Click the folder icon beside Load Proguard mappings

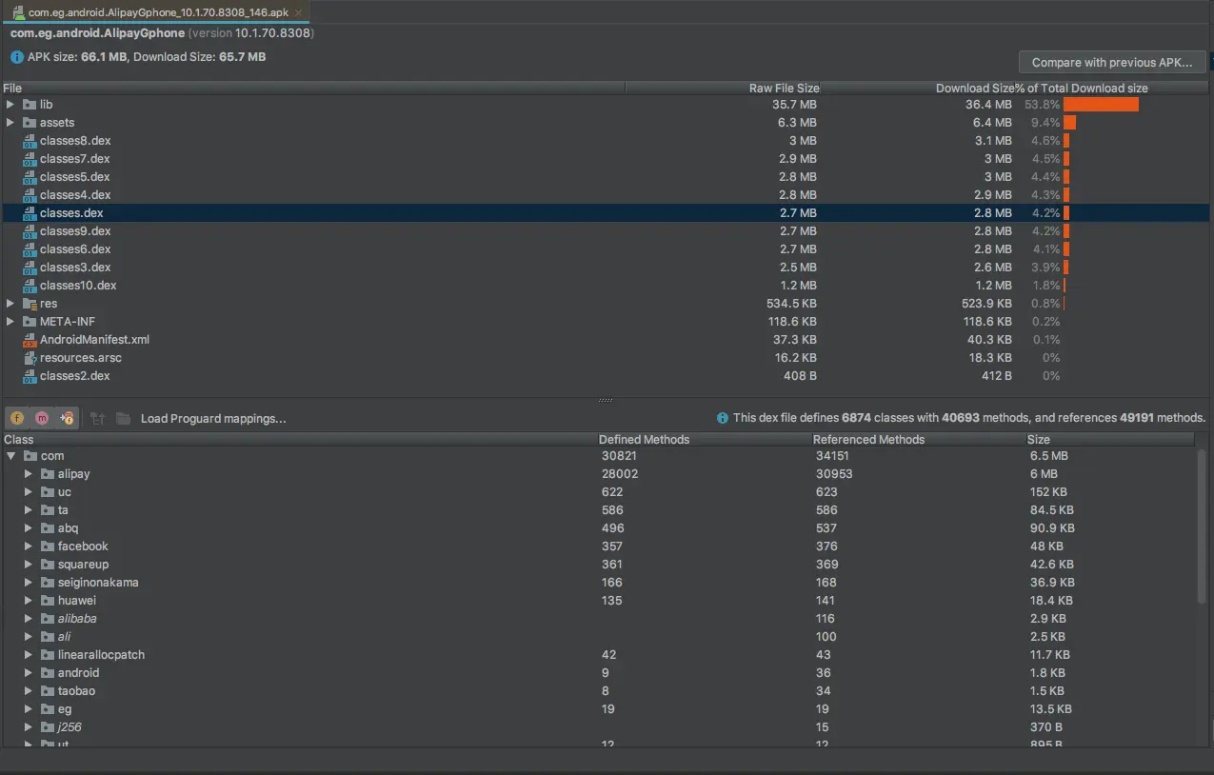(x=123, y=418)
